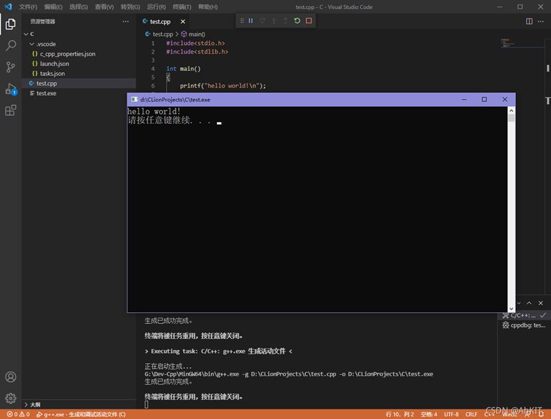Click the UTF-8 encoding in status bar
The width and height of the screenshot is (551, 419).
pos(451,414)
